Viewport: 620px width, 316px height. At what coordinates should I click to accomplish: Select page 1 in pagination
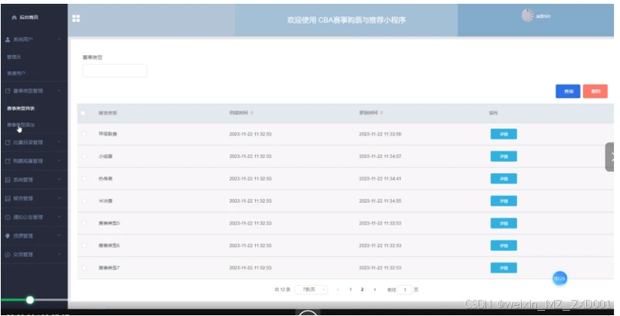350,290
